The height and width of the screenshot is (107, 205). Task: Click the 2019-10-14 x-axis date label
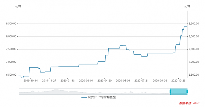point(30,81)
